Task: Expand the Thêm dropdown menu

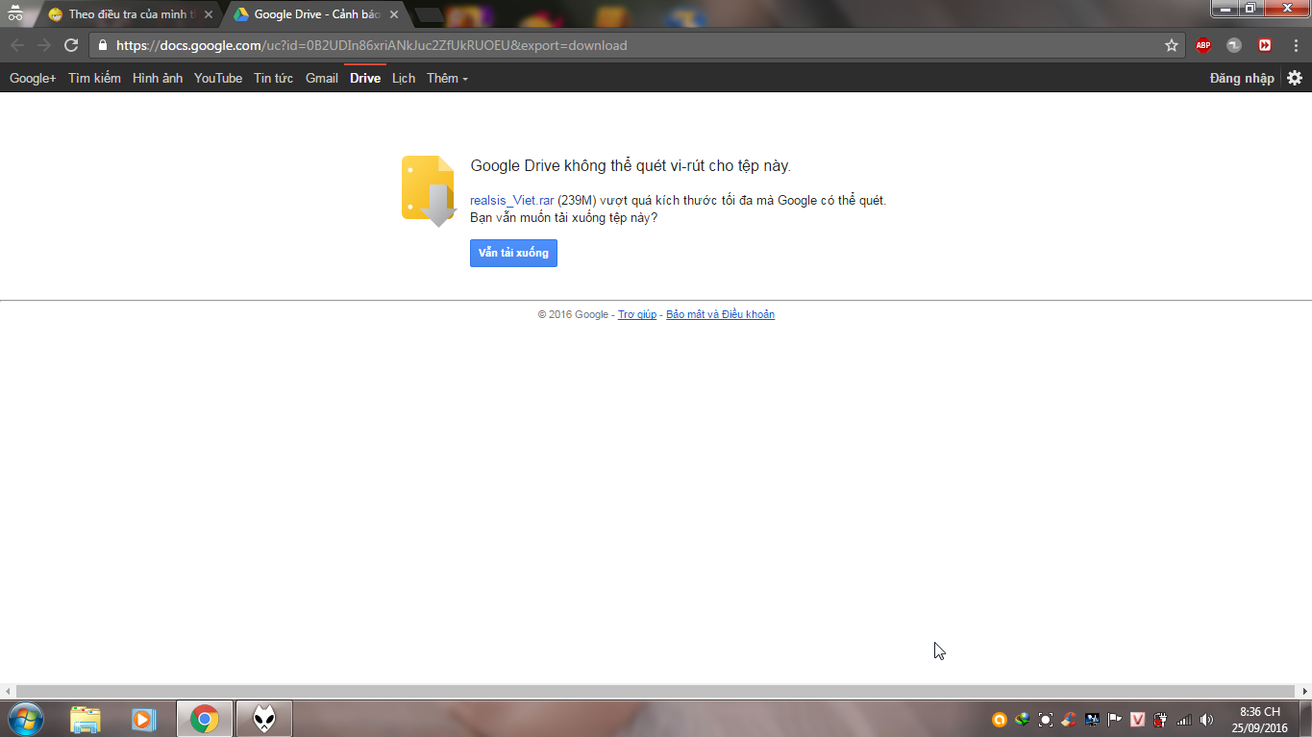Action: click(x=447, y=78)
